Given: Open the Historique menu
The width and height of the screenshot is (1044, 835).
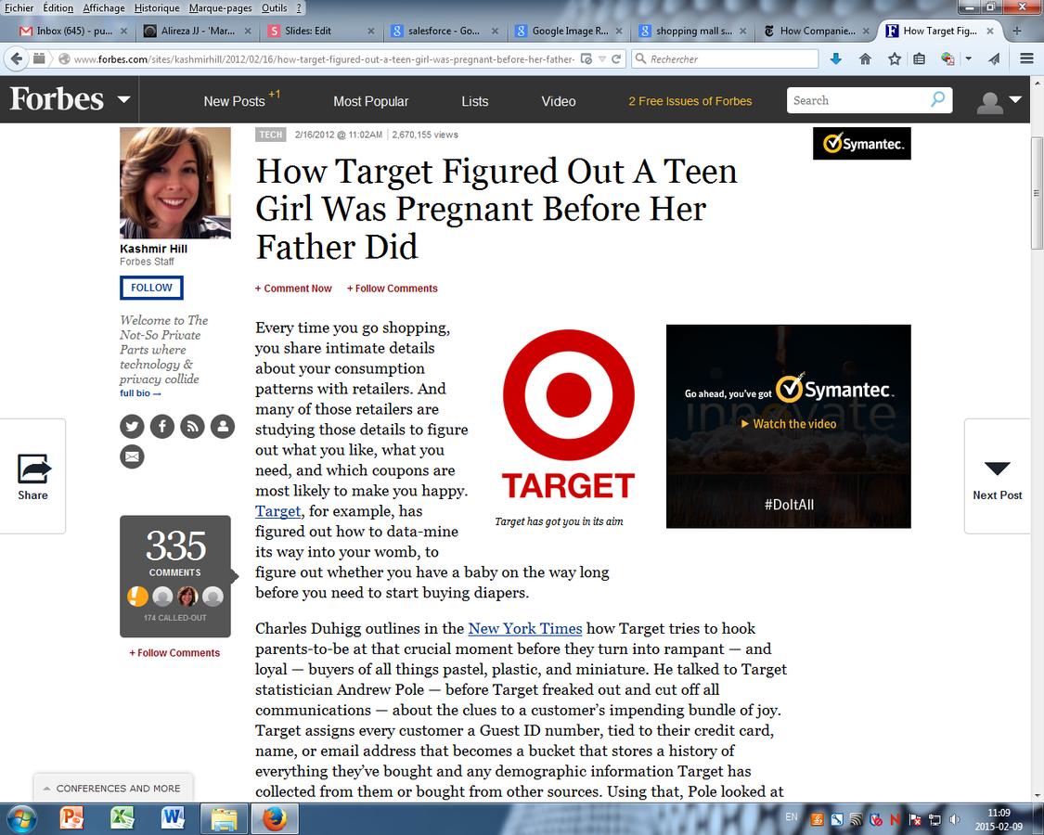Looking at the screenshot, I should coord(157,8).
